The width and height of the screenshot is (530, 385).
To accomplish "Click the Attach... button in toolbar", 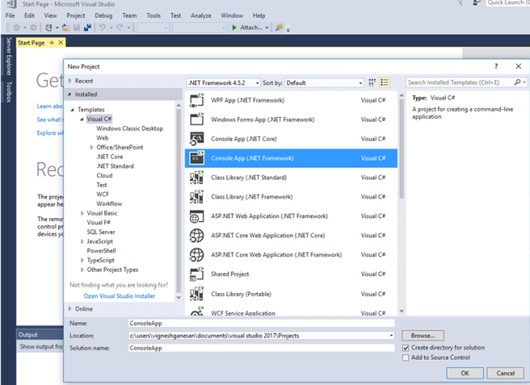I will (x=251, y=28).
